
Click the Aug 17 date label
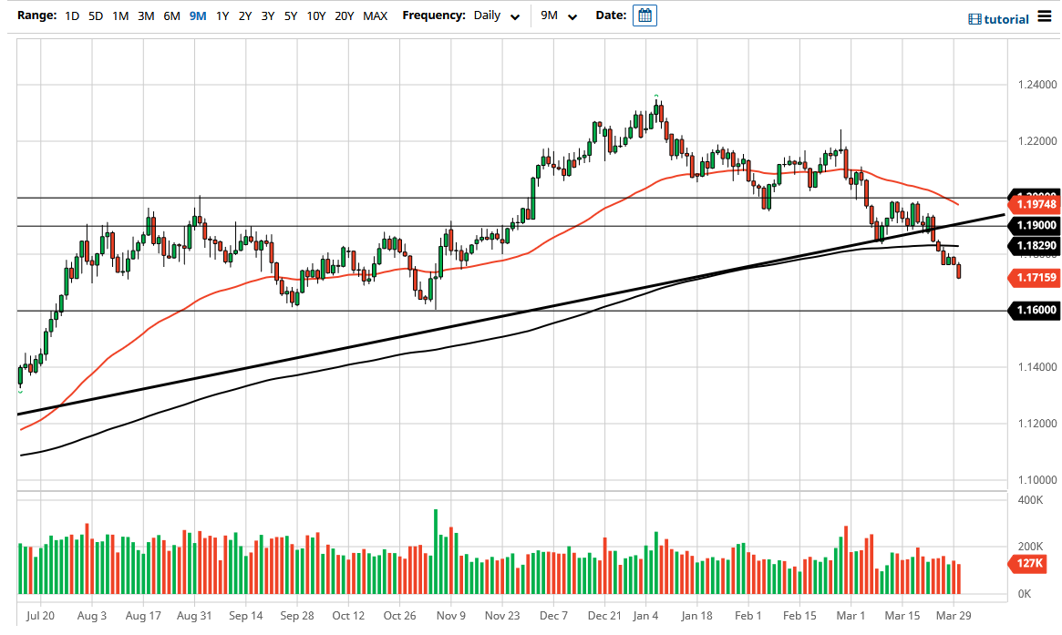point(143,615)
